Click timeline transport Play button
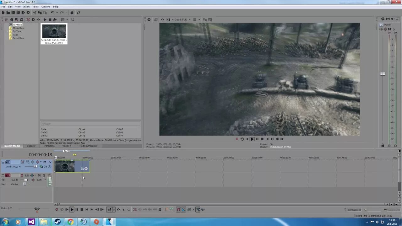This screenshot has height=226, width=402. [x=72, y=209]
